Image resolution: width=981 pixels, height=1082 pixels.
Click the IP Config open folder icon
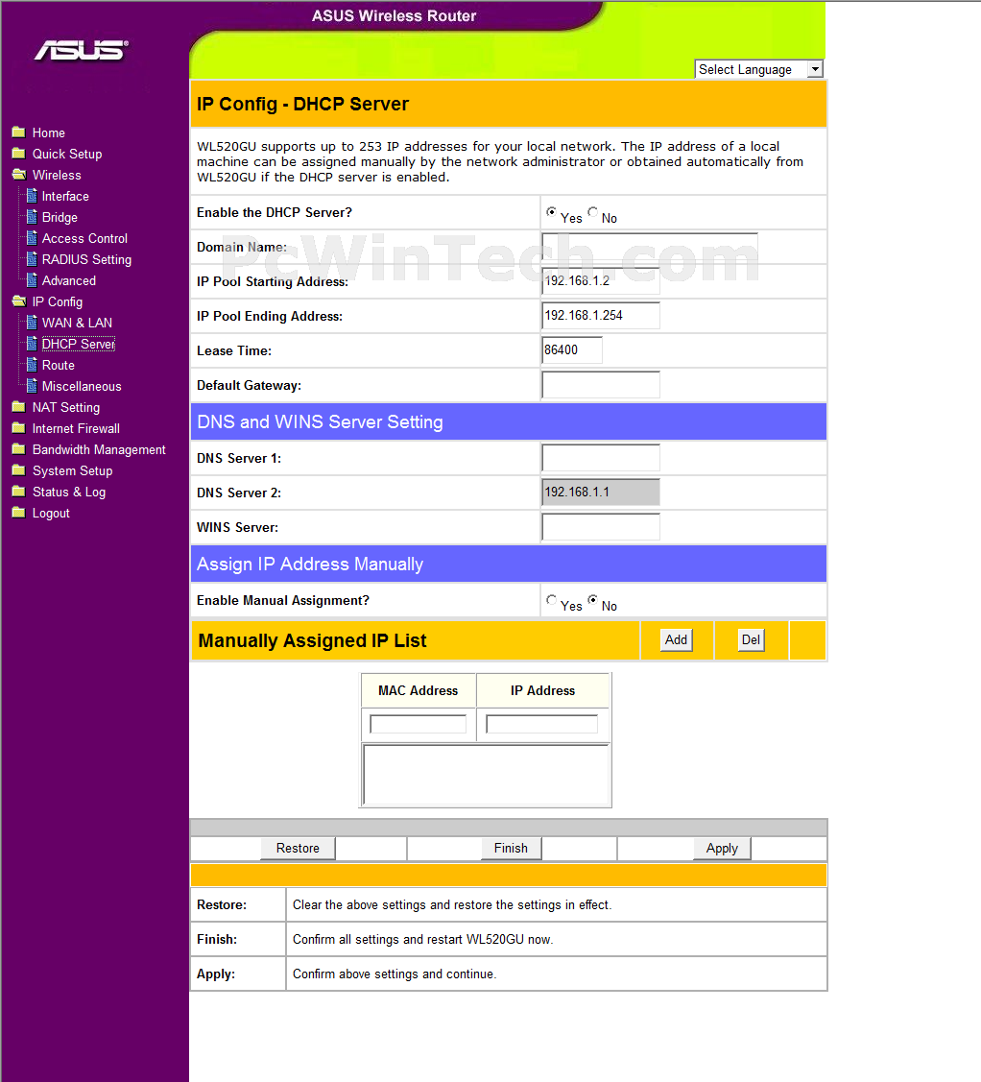tap(18, 301)
